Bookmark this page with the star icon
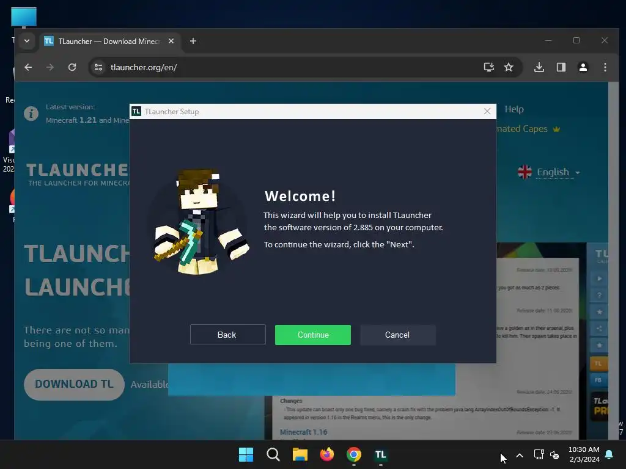Image resolution: width=626 pixels, height=469 pixels. (509, 67)
